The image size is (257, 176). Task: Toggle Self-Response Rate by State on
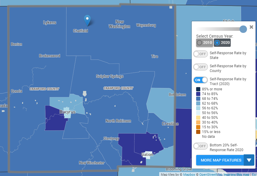pos(200,54)
